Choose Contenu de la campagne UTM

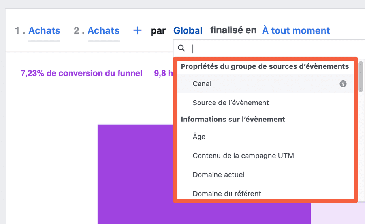tap(265, 156)
